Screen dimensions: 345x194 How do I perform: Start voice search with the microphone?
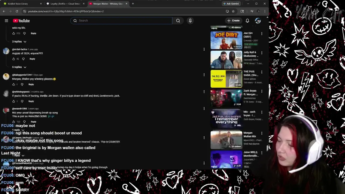point(190,20)
